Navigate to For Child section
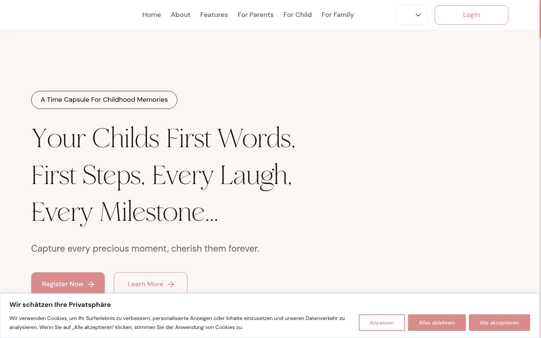 (x=298, y=15)
